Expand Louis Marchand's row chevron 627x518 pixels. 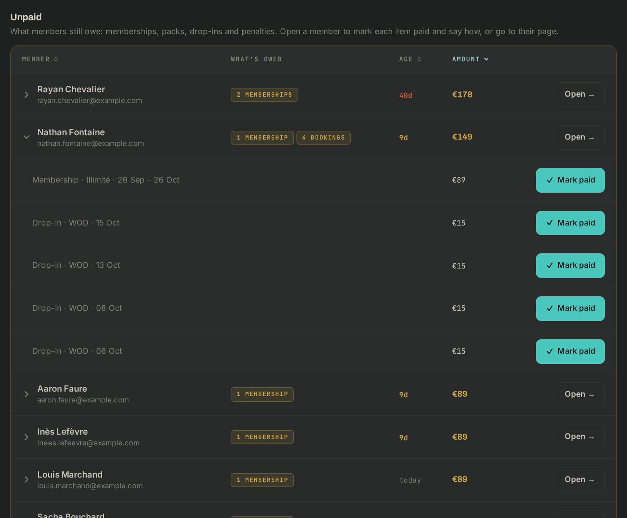pos(26,480)
